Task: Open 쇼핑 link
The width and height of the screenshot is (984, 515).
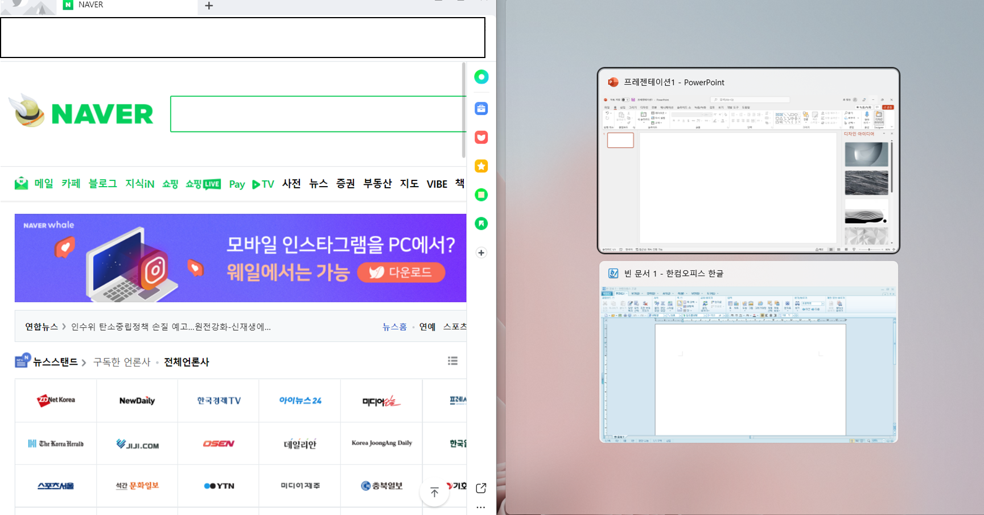Action: coord(170,184)
